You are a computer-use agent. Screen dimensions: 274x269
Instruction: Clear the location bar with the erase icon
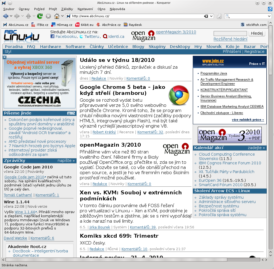point(206,16)
